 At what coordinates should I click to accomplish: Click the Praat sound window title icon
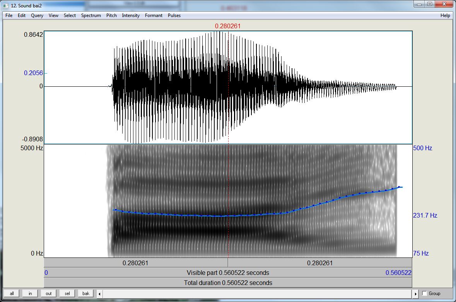point(6,5)
